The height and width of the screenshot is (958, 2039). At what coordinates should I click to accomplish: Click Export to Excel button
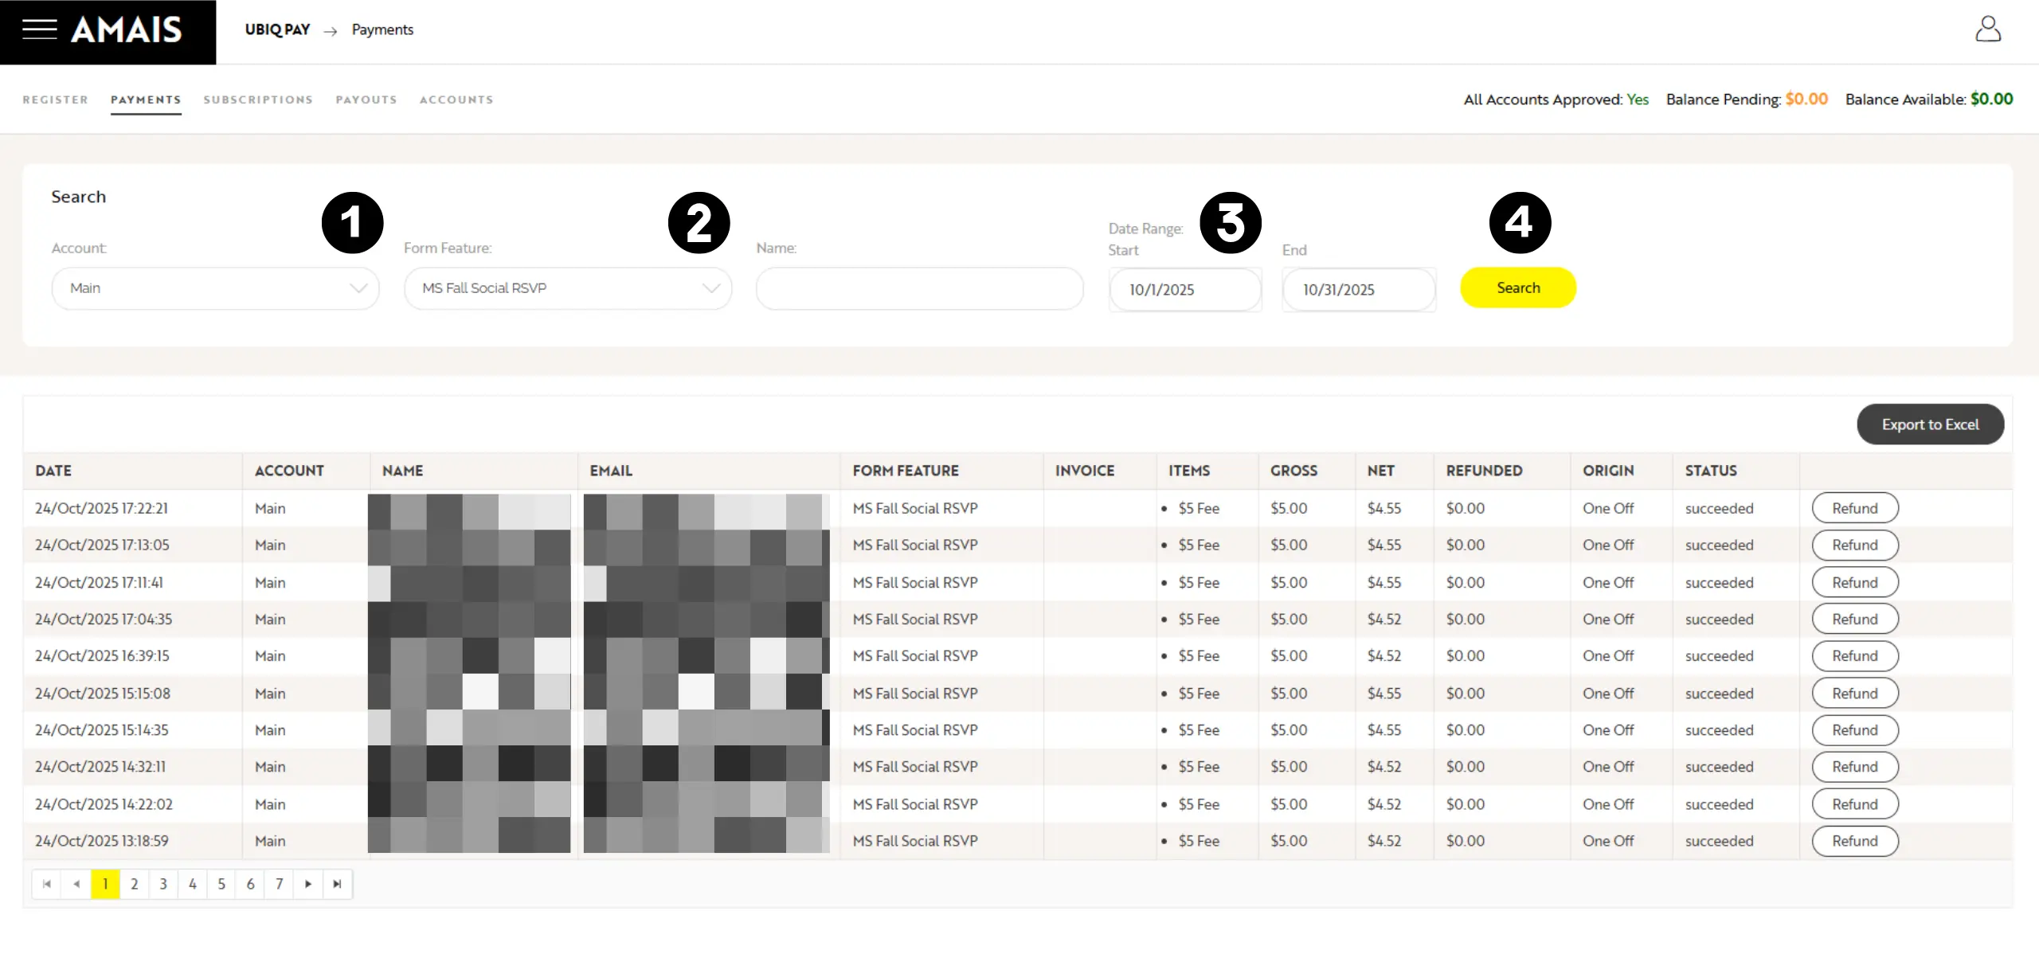click(x=1930, y=424)
